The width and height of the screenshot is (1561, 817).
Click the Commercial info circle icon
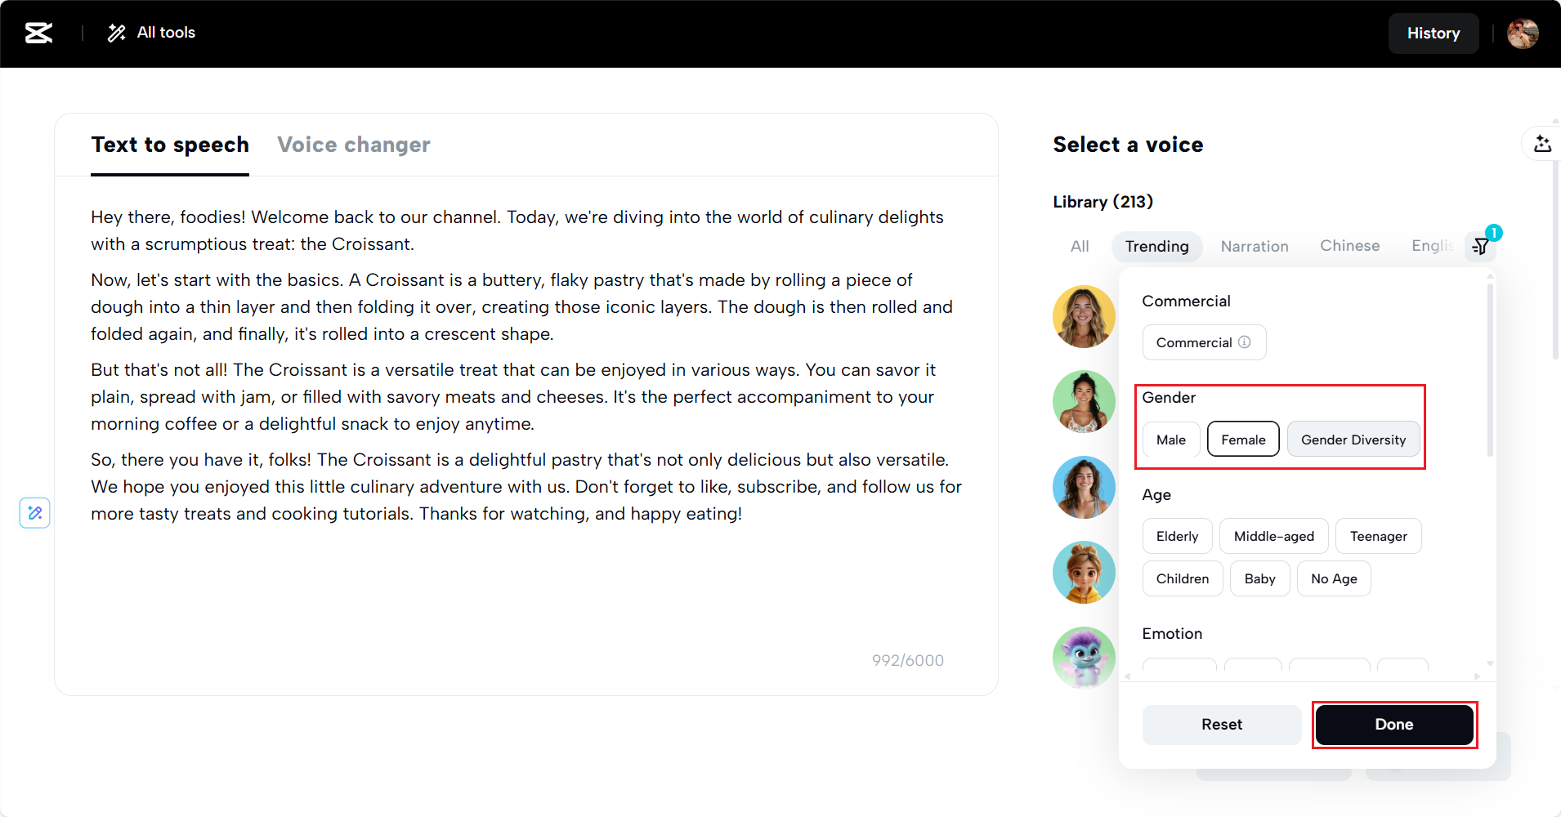pyautogui.click(x=1245, y=342)
